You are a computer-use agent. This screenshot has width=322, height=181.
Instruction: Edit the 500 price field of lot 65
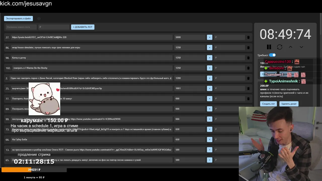tap(190, 160)
